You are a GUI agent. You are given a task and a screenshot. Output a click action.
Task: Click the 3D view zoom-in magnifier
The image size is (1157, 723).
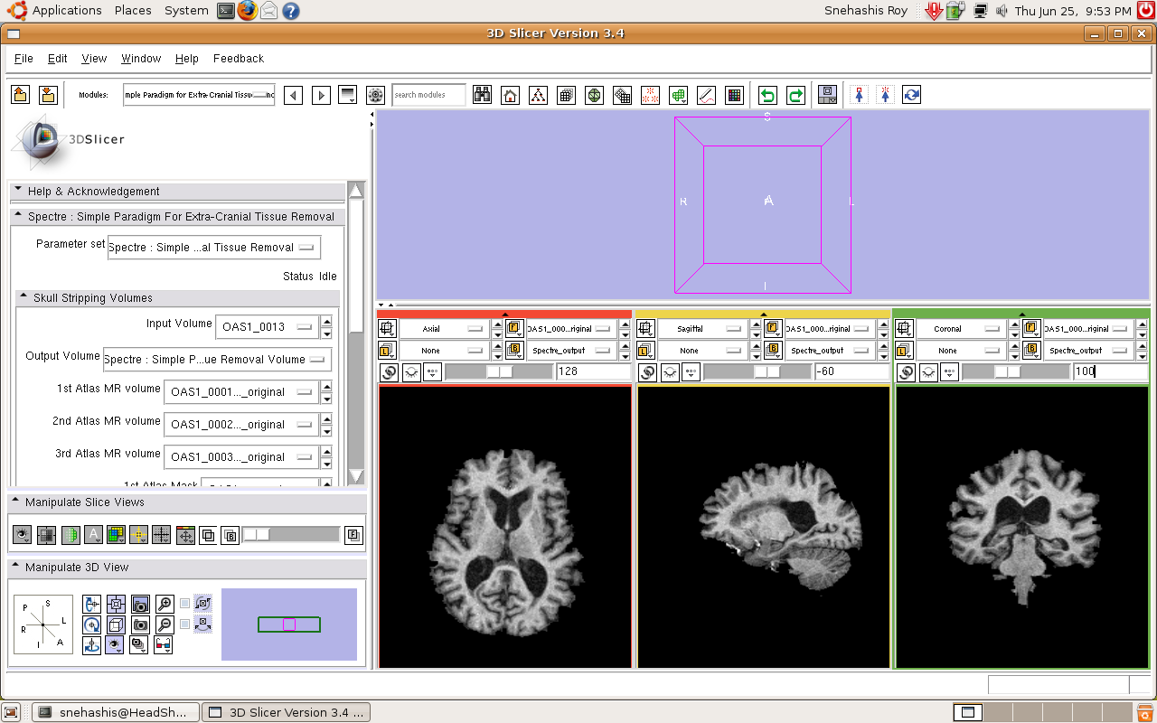[165, 604]
